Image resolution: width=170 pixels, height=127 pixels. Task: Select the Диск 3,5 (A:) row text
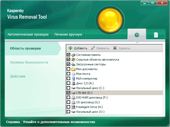pos(85,84)
